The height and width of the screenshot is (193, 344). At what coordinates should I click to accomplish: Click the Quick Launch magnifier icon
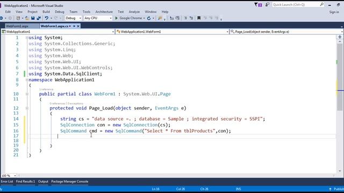coord(321,4)
